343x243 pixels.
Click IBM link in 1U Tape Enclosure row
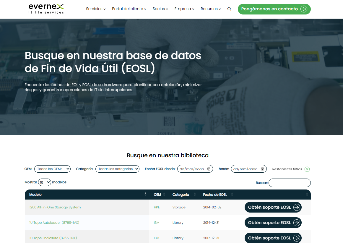pyautogui.click(x=156, y=238)
